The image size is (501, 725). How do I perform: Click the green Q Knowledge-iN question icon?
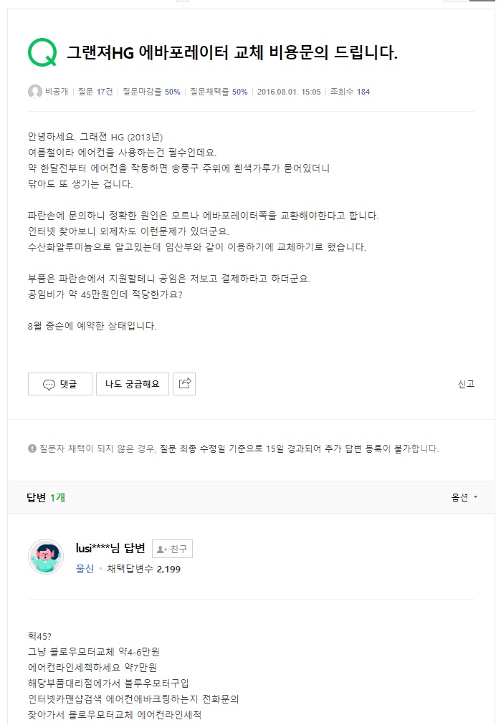pos(43,52)
